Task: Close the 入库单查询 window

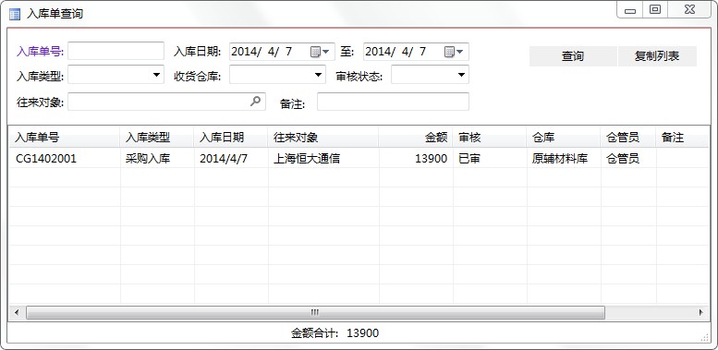Action: coord(689,10)
